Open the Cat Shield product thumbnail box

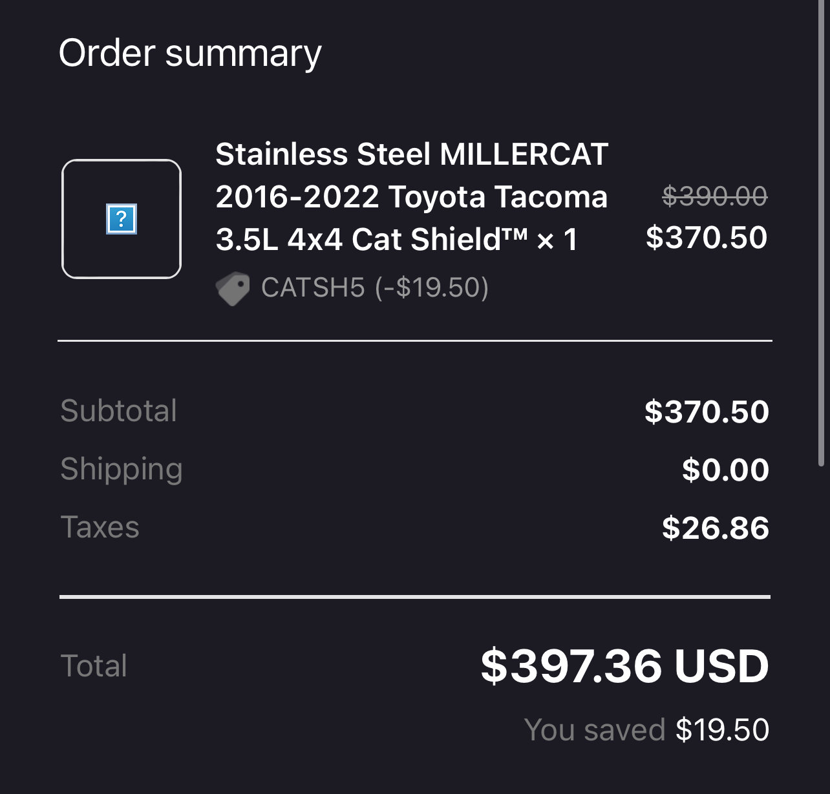click(x=122, y=219)
